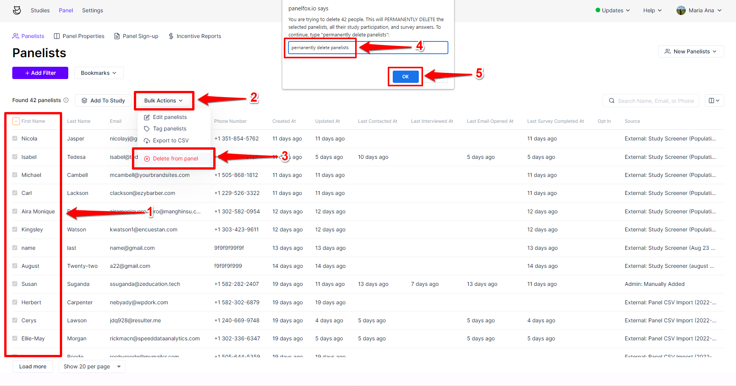Click the New Panelists person icon

click(668, 51)
